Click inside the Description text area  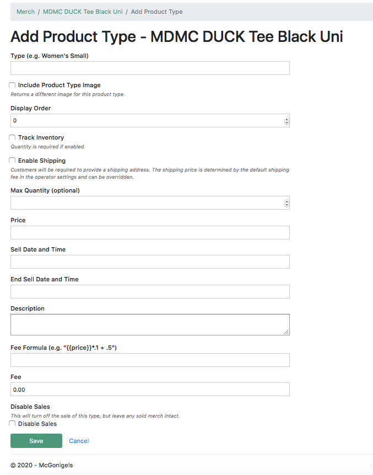(150, 324)
